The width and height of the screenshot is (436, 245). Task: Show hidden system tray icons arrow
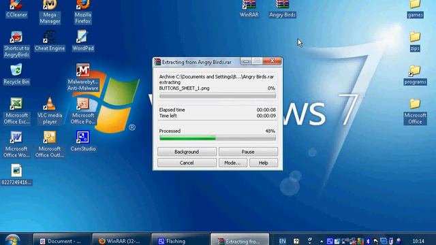pyautogui.click(x=322, y=242)
